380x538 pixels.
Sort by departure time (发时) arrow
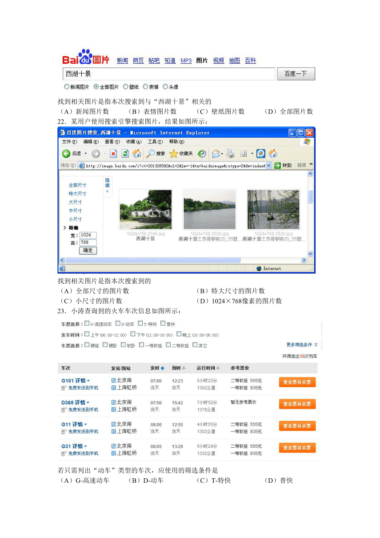tap(163, 368)
